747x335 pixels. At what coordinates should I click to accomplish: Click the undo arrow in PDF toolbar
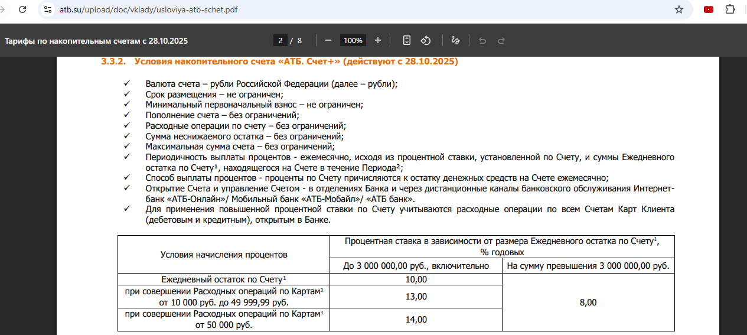(482, 40)
